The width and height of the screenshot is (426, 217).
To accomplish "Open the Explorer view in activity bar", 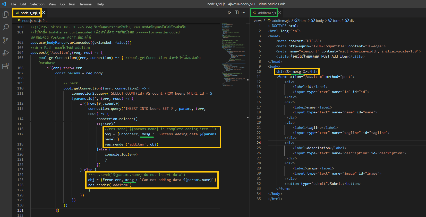I will point(5,15).
